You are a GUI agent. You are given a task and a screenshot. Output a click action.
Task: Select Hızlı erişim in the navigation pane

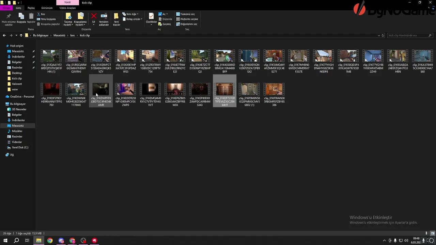(x=17, y=46)
